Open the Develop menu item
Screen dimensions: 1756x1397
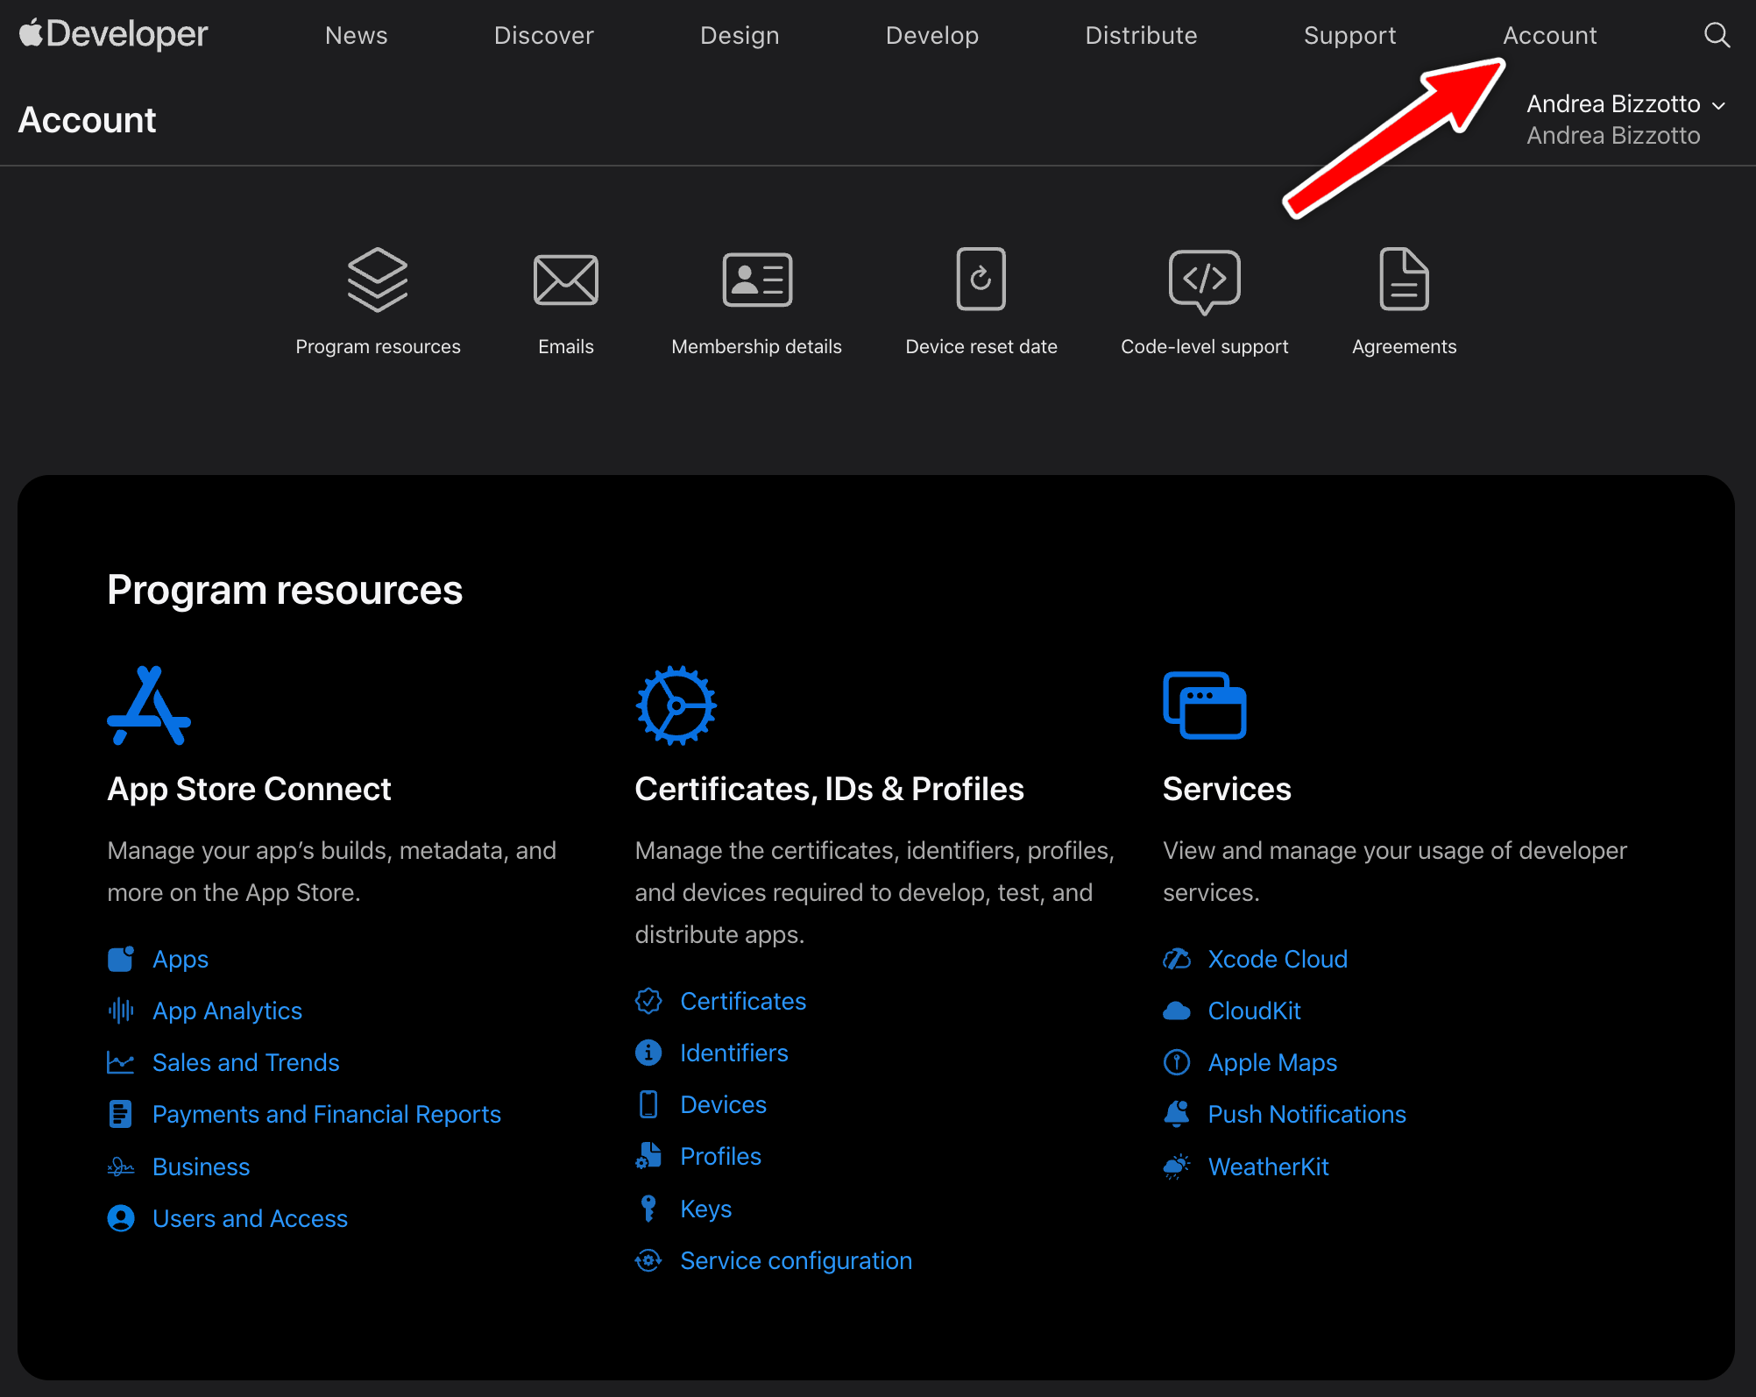tap(931, 35)
